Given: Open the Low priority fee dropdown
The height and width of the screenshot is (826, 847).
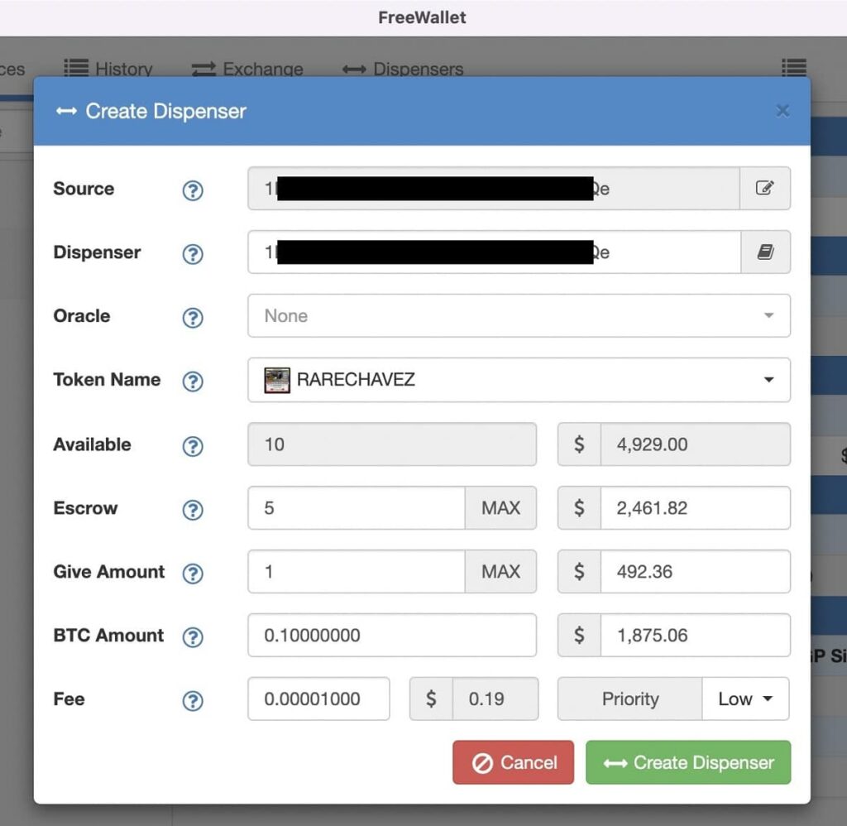Looking at the screenshot, I should click(744, 699).
